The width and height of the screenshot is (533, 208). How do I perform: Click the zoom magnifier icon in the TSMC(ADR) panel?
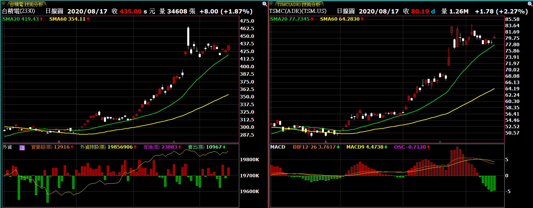(530, 4)
